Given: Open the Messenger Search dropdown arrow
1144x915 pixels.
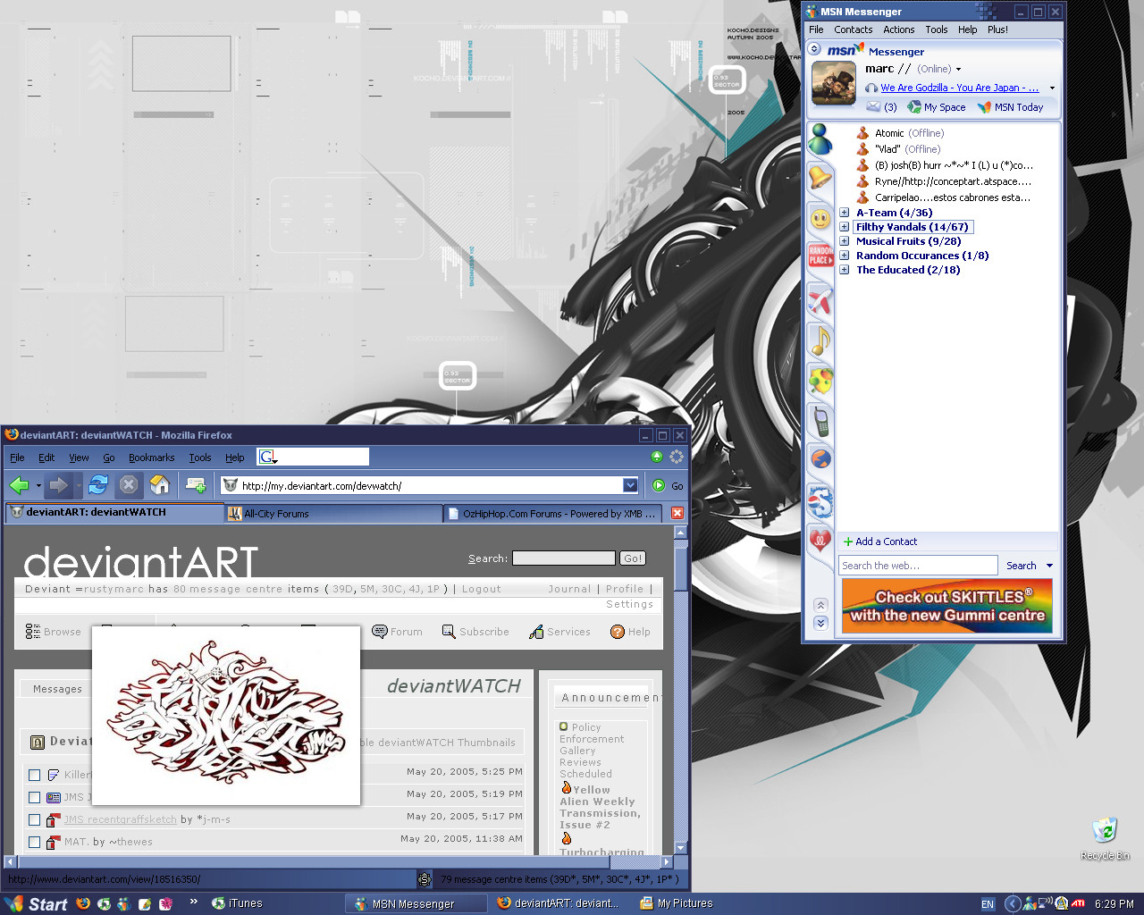Looking at the screenshot, I should tap(1049, 566).
